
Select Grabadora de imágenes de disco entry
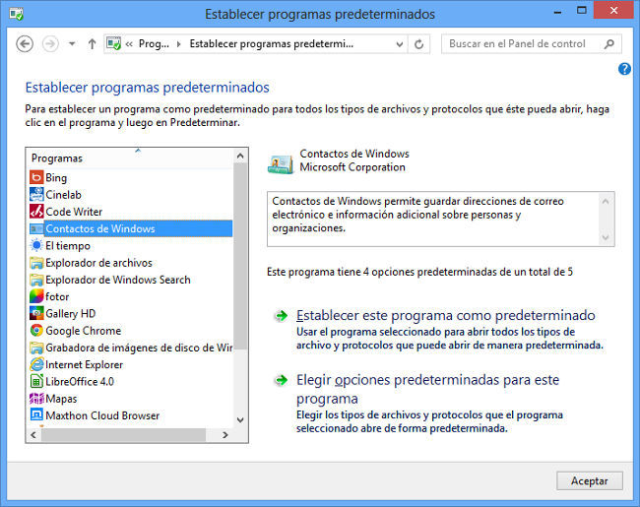coord(139,348)
